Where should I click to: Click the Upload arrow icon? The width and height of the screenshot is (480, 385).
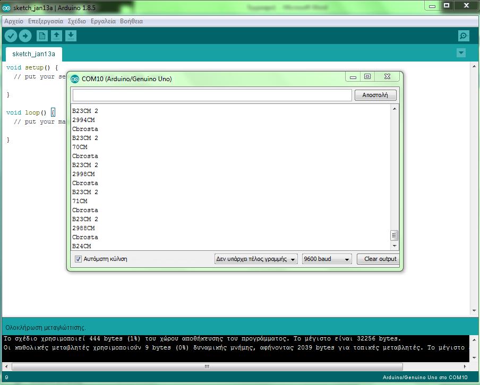[x=25, y=36]
